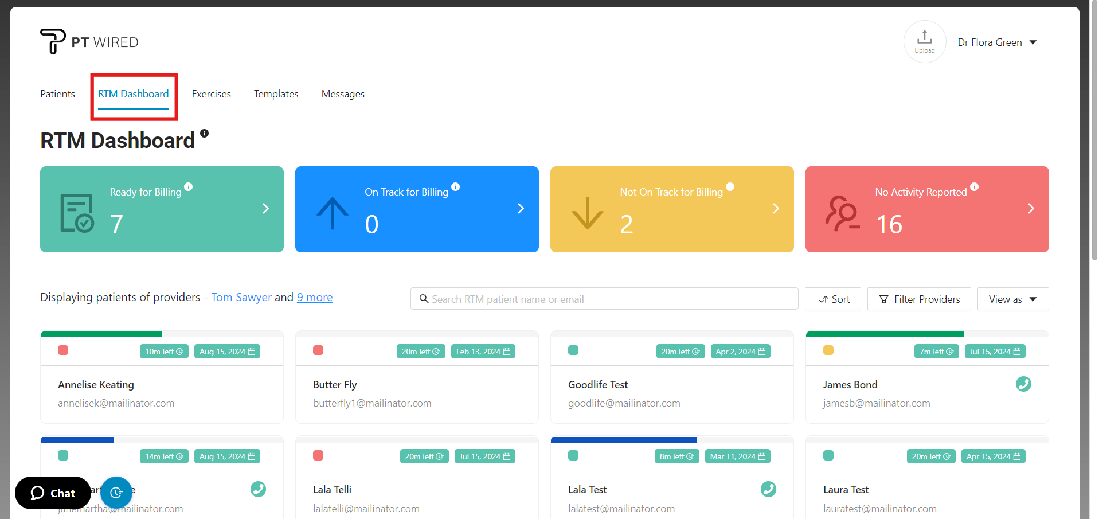Open the Chat widget at bottom left
The height and width of the screenshot is (519, 1099).
click(x=53, y=493)
